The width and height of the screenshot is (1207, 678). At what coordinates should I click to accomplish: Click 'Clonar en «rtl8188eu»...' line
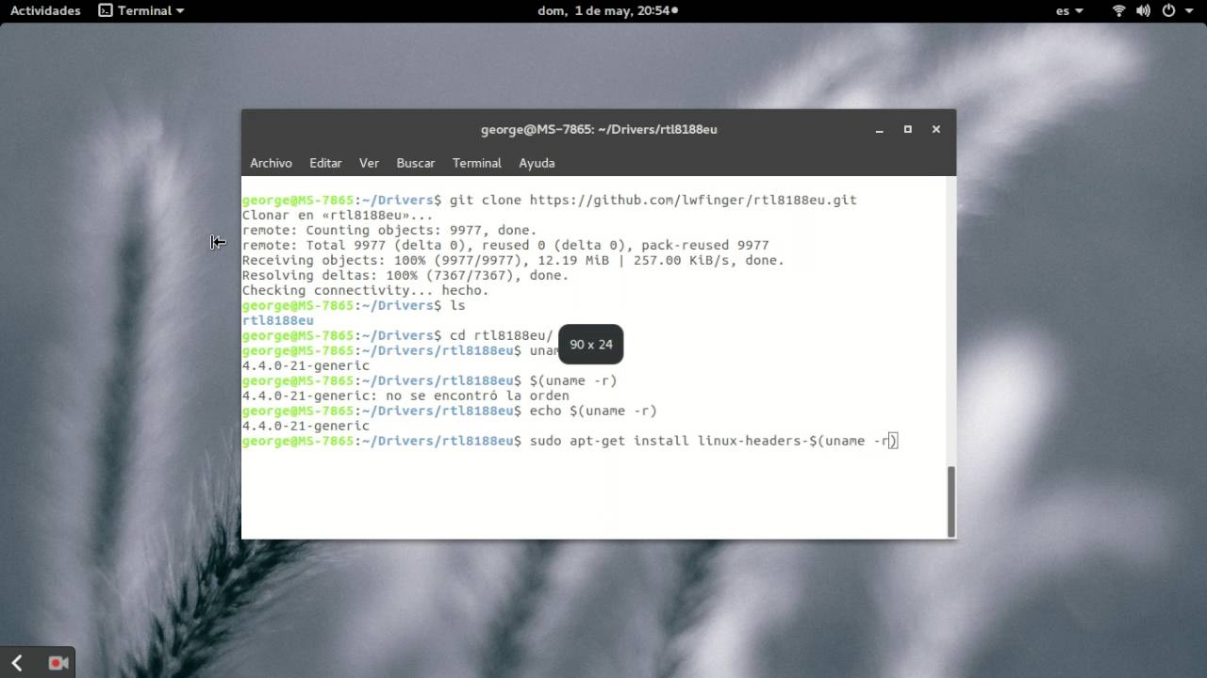[338, 215]
